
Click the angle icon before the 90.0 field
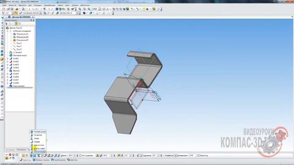pyautogui.click(x=101, y=156)
